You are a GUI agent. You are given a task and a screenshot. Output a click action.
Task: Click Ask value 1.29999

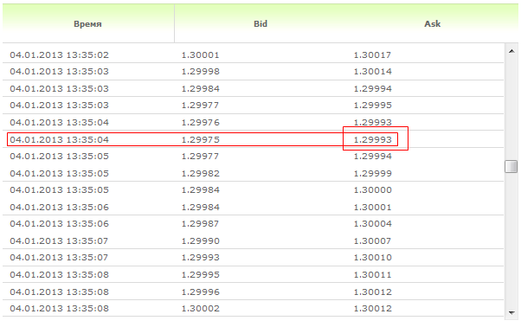tap(373, 173)
